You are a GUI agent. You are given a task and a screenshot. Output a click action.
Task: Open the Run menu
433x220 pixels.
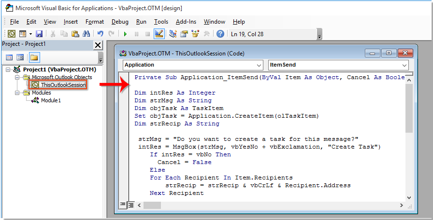pyautogui.click(x=141, y=22)
